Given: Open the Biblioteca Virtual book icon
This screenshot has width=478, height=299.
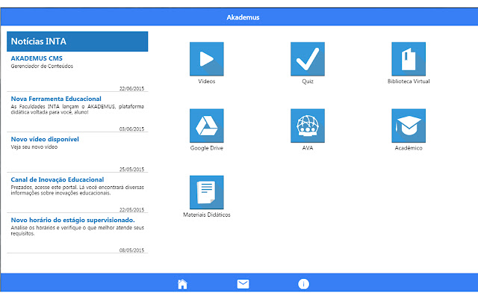Looking at the screenshot, I should (409, 59).
